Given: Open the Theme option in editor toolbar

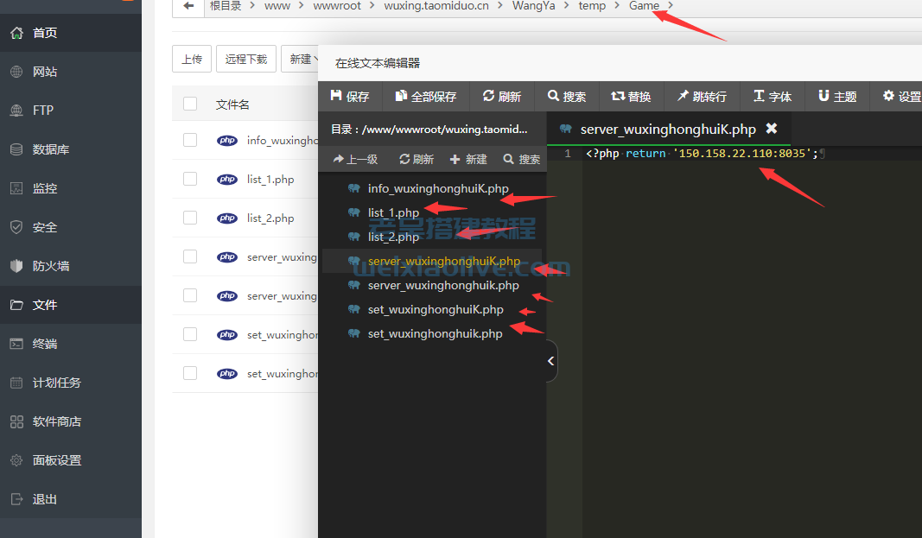Looking at the screenshot, I should 836,97.
